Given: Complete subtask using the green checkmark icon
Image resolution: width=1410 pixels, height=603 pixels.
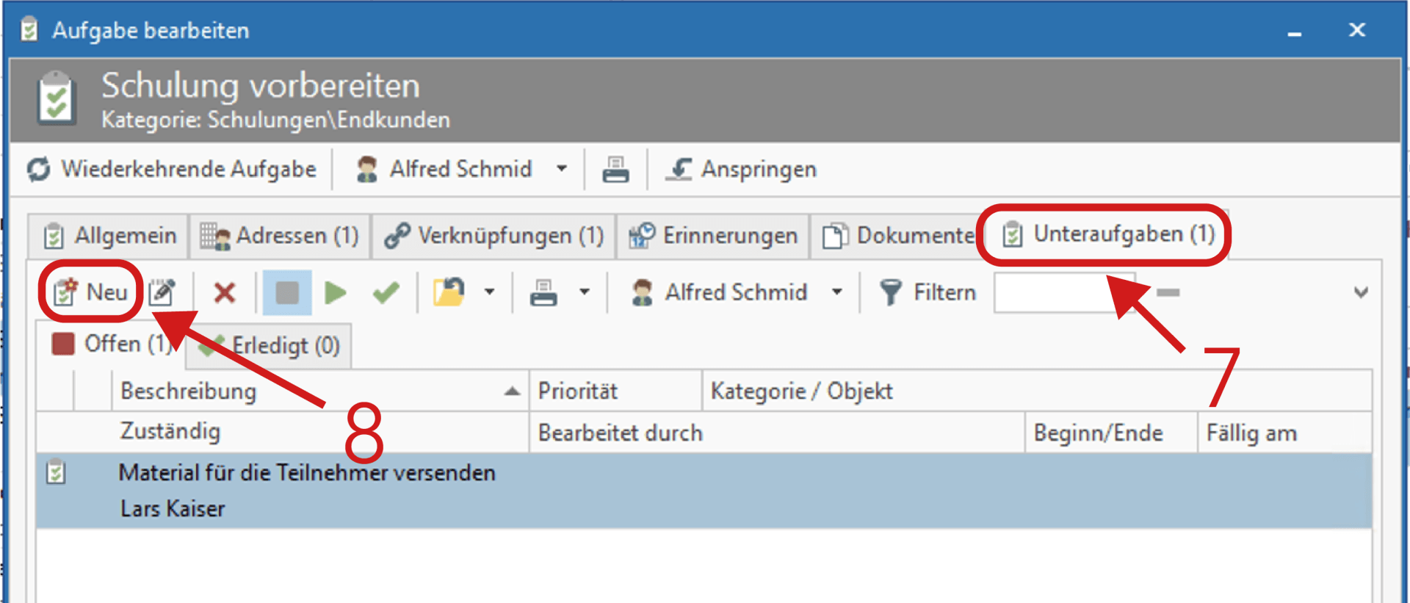Looking at the screenshot, I should [385, 292].
